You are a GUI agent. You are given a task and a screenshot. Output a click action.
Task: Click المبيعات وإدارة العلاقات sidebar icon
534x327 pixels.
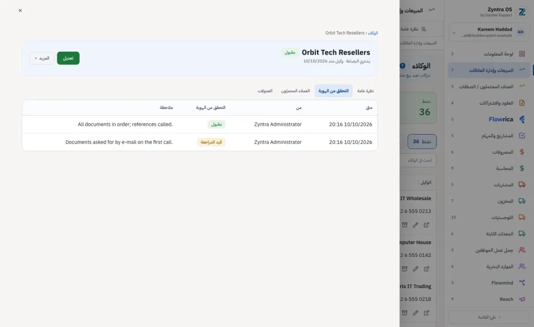pos(522,70)
